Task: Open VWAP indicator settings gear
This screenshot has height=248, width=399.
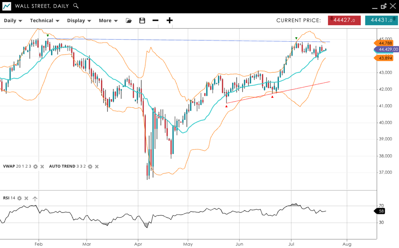Action: click(36, 166)
